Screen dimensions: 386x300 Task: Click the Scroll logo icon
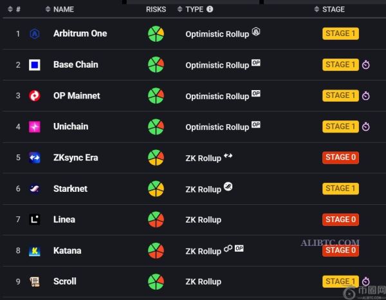coord(35,281)
